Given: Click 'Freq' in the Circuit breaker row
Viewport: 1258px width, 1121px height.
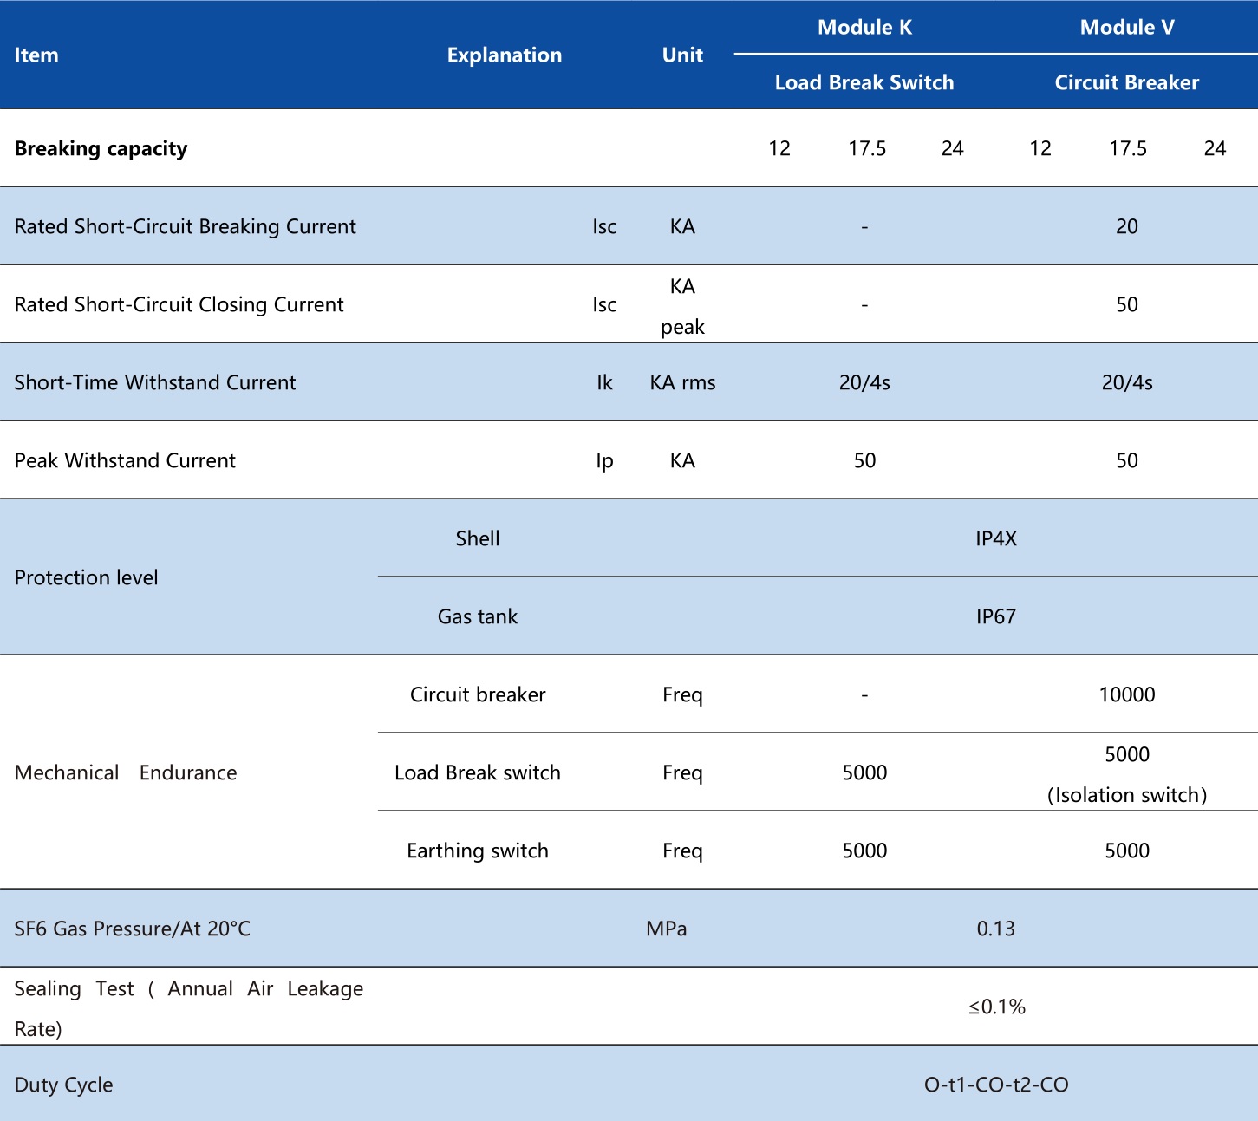Looking at the screenshot, I should click(x=682, y=694).
